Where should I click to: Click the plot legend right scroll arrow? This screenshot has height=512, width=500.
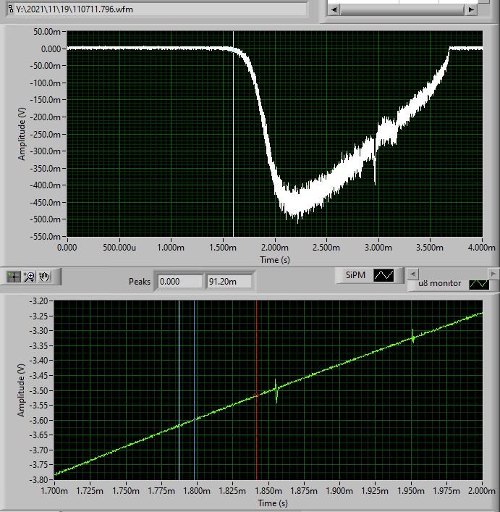pos(493,274)
